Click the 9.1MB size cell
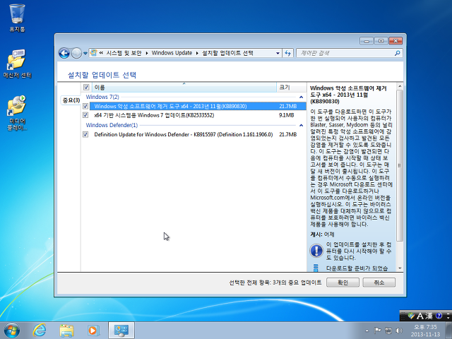The width and height of the screenshot is (452, 339). 287,115
